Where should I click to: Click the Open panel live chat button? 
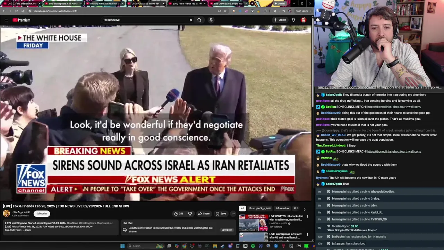227,230
